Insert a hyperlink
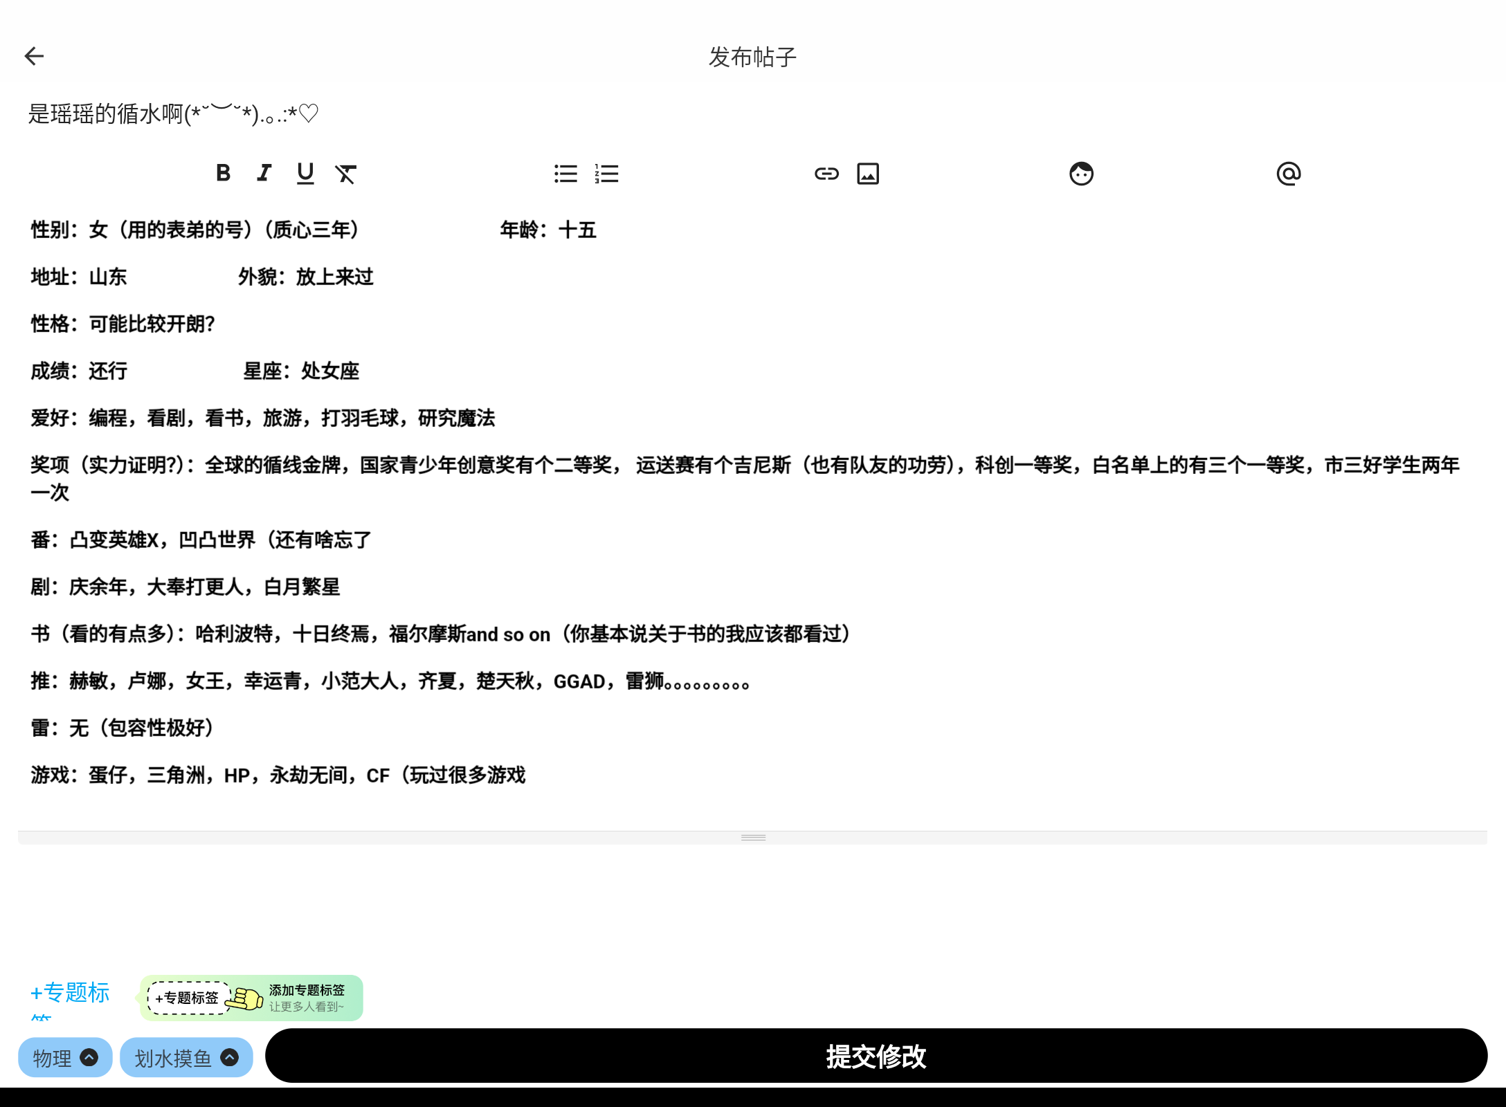The image size is (1506, 1107). [x=826, y=174]
